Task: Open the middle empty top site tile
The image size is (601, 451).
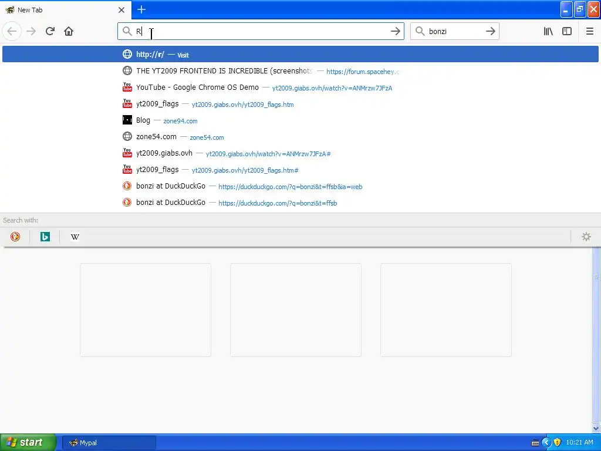Action: point(296,310)
